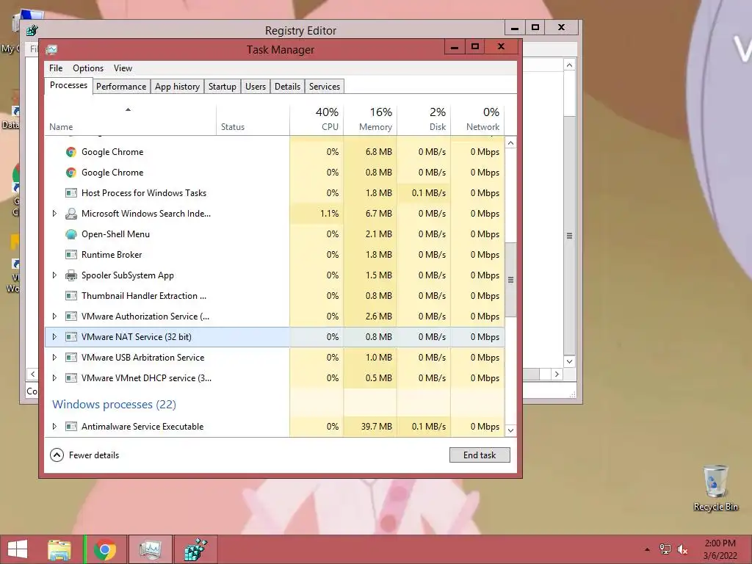752x564 pixels.
Task: Expand Antimalware Service Executable process
Action: click(x=54, y=427)
